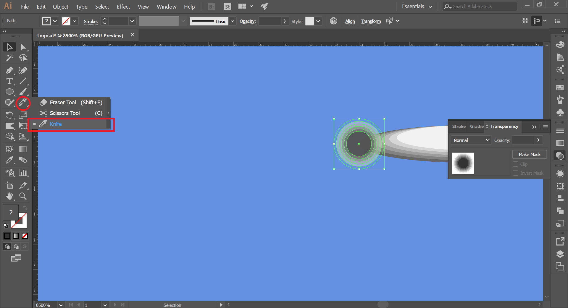
Task: Set fill mode to Color
Action: click(x=7, y=236)
